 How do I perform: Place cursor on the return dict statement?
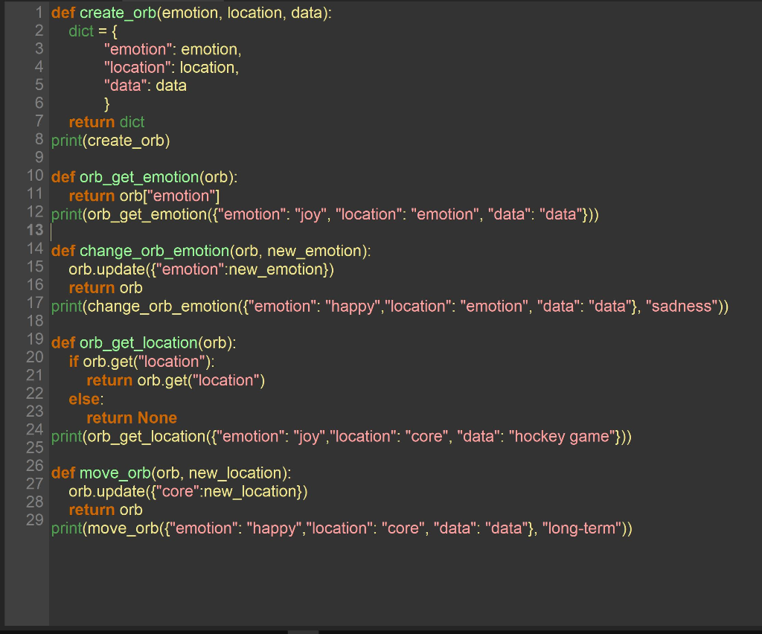[x=106, y=121]
